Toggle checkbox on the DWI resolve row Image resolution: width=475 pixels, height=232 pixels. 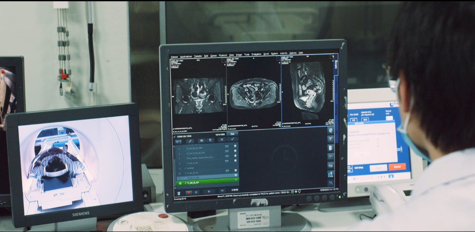(x=236, y=156)
